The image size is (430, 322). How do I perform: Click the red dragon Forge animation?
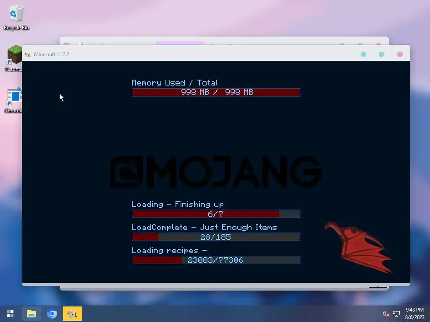point(359,247)
